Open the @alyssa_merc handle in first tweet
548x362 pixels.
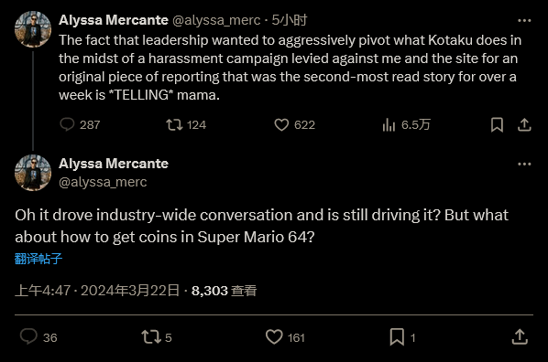coord(216,20)
